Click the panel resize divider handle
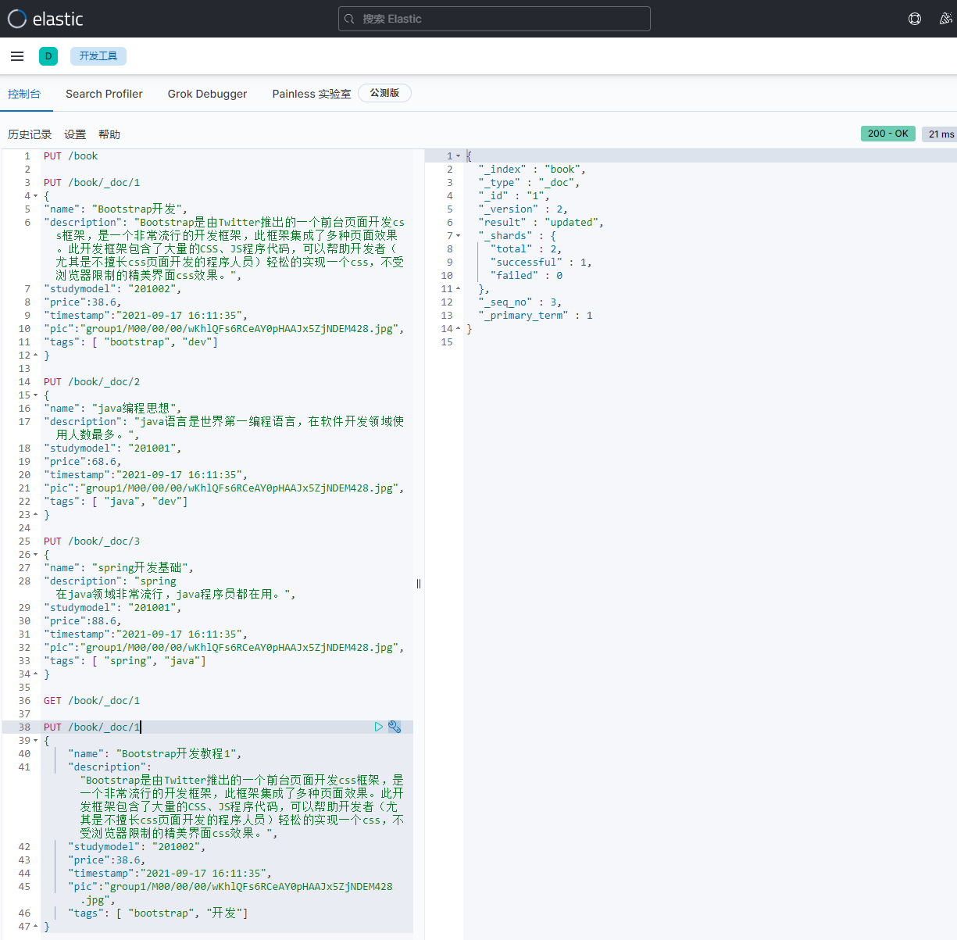 coord(419,584)
